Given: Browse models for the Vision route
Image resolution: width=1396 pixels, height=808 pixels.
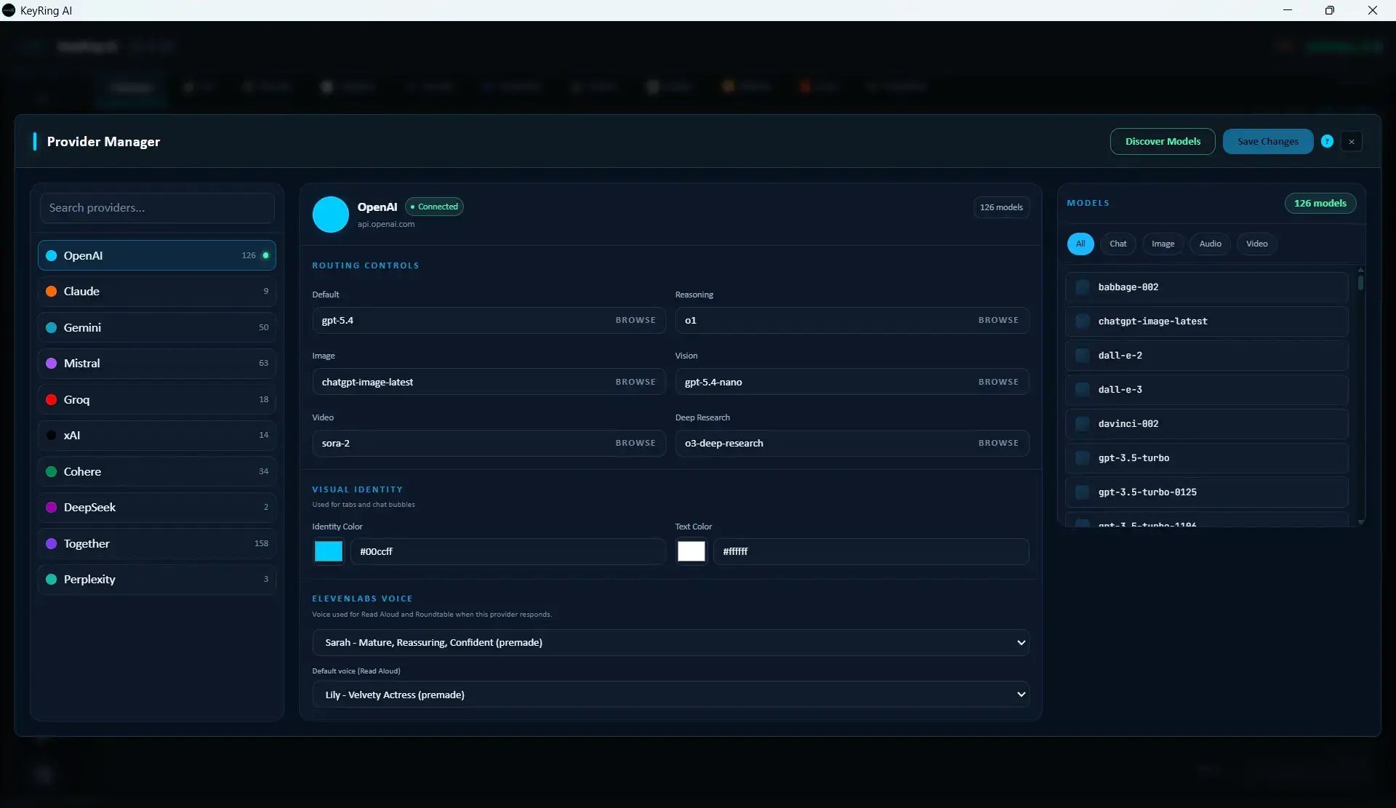Looking at the screenshot, I should [998, 382].
